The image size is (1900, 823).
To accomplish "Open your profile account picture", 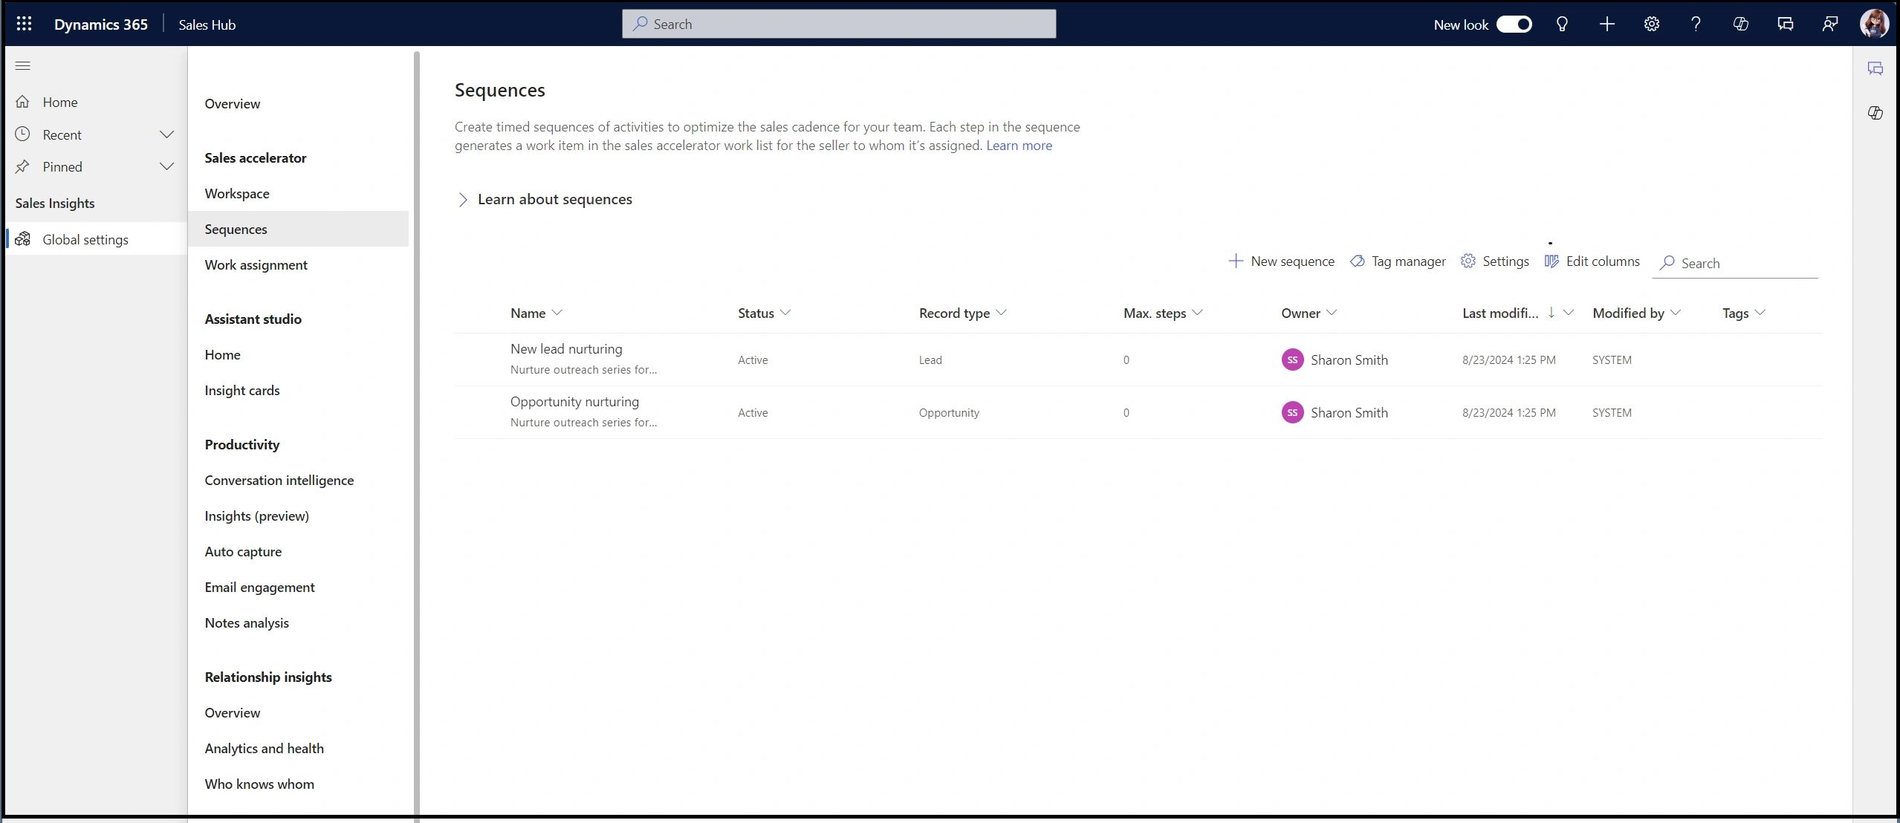I will [1875, 23].
